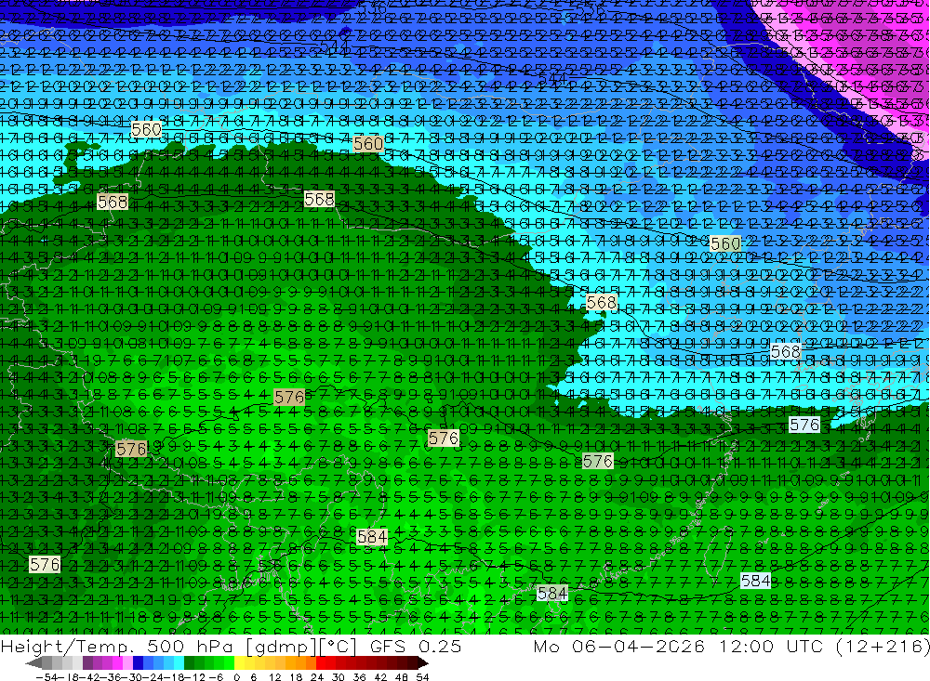This screenshot has height=681, width=930.
Task: Click the rightmost '584' contour label
Action: (x=755, y=581)
